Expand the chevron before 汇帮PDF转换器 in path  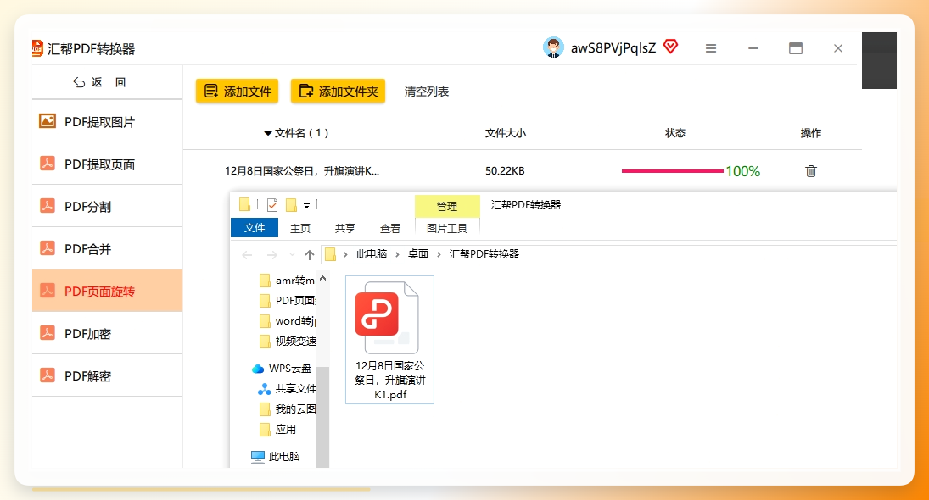pos(439,254)
